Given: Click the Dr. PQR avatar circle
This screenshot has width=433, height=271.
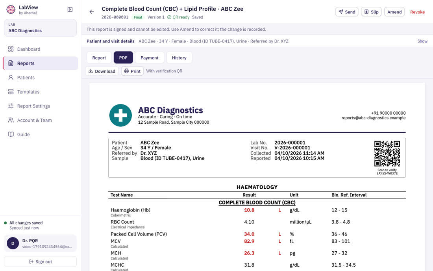Looking at the screenshot, I should click(x=13, y=243).
